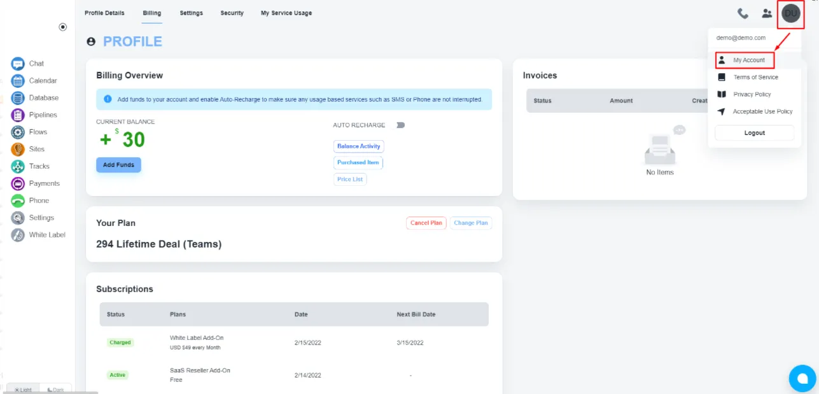Click the Terms of Service book icon
819x394 pixels.
tap(721, 77)
